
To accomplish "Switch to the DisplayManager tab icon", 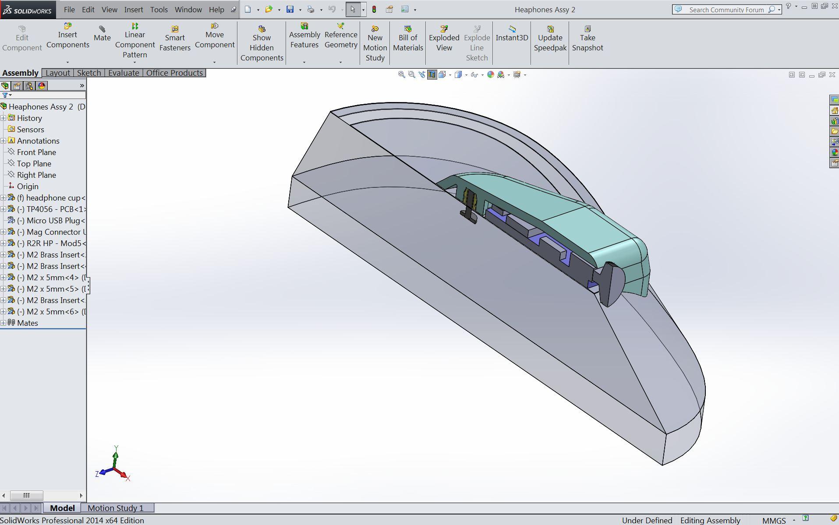I will [x=42, y=85].
